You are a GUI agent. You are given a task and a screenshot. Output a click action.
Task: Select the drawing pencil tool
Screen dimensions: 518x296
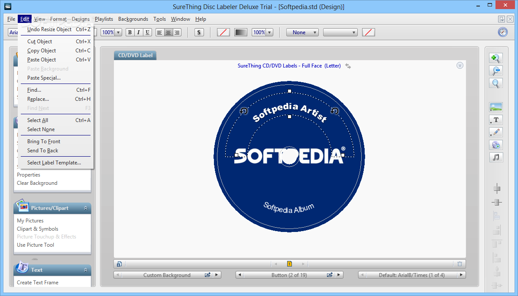pos(496,132)
